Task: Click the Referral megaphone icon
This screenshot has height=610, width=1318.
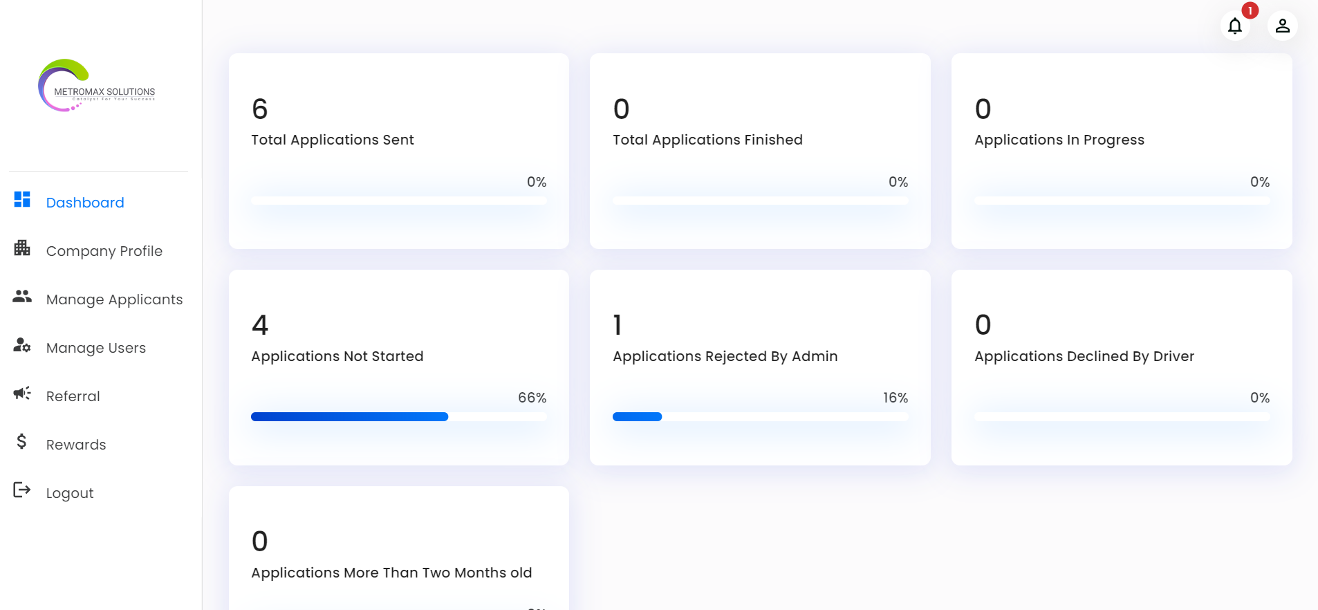Action: pyautogui.click(x=22, y=394)
